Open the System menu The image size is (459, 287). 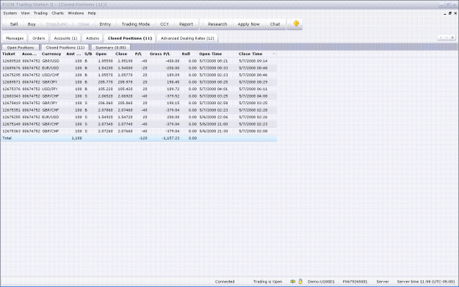[10, 13]
